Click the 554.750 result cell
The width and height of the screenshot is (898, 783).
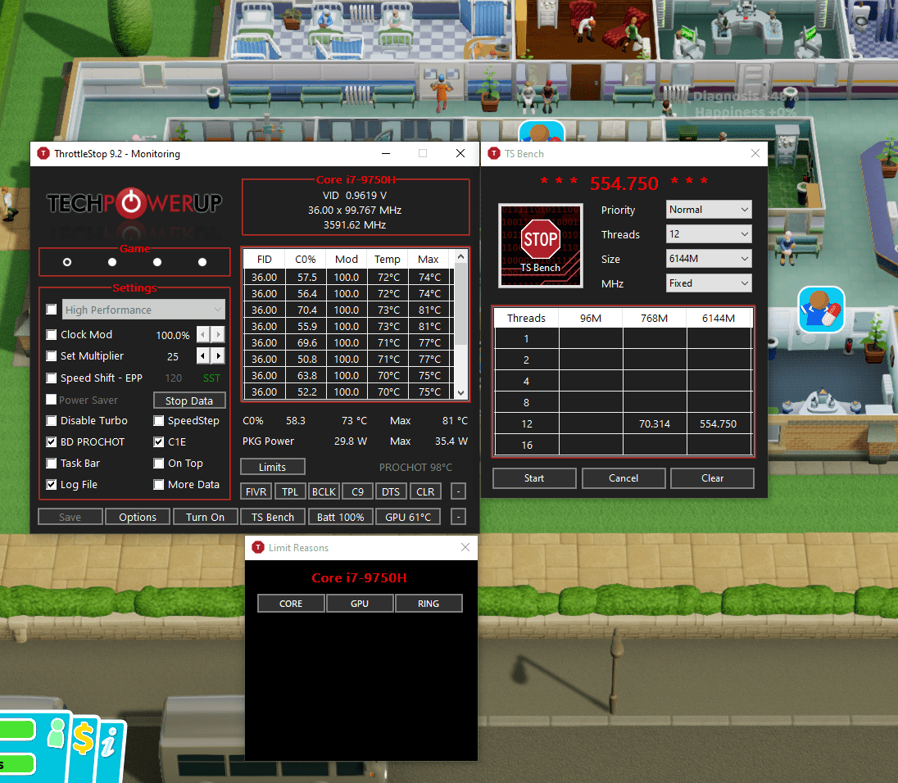719,423
